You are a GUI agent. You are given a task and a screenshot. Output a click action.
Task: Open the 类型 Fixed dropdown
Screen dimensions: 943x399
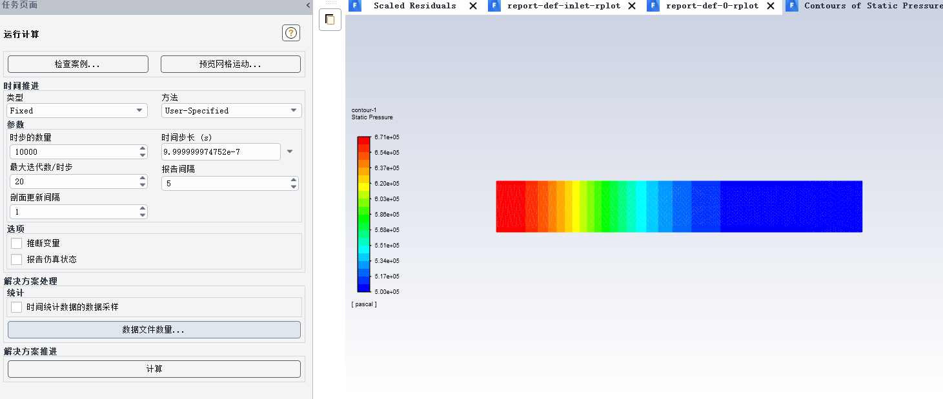click(77, 111)
